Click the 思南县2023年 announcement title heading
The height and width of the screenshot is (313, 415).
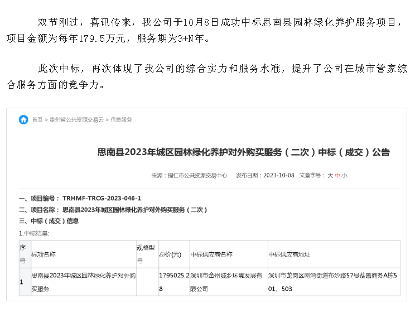pos(244,152)
